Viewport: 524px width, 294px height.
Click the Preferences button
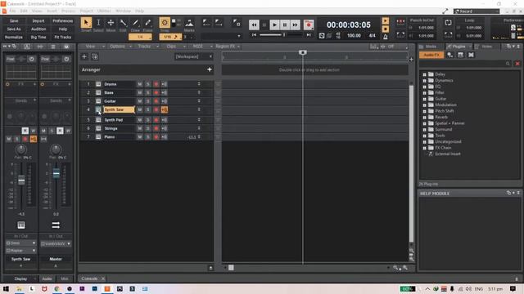click(63, 20)
